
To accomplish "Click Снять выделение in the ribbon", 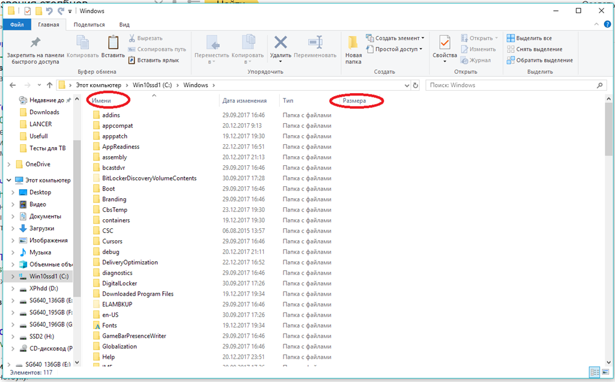I will [x=534, y=49].
